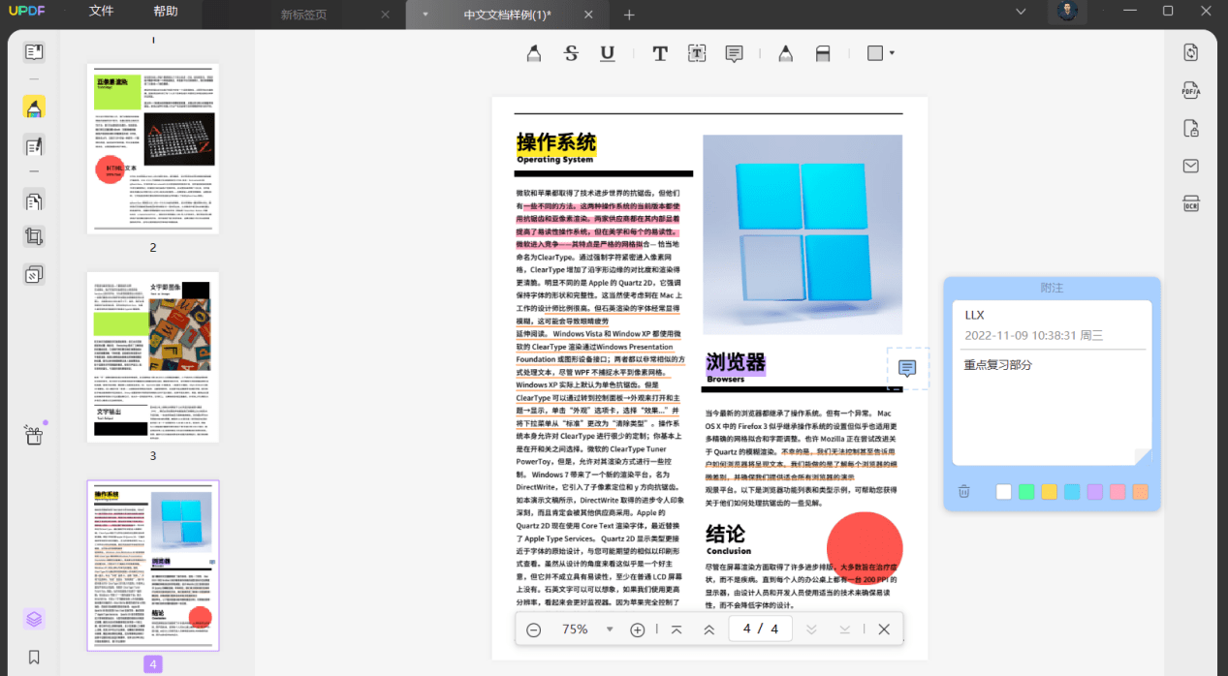Open Protect with password lock icon
This screenshot has height=676, width=1228.
[1191, 128]
